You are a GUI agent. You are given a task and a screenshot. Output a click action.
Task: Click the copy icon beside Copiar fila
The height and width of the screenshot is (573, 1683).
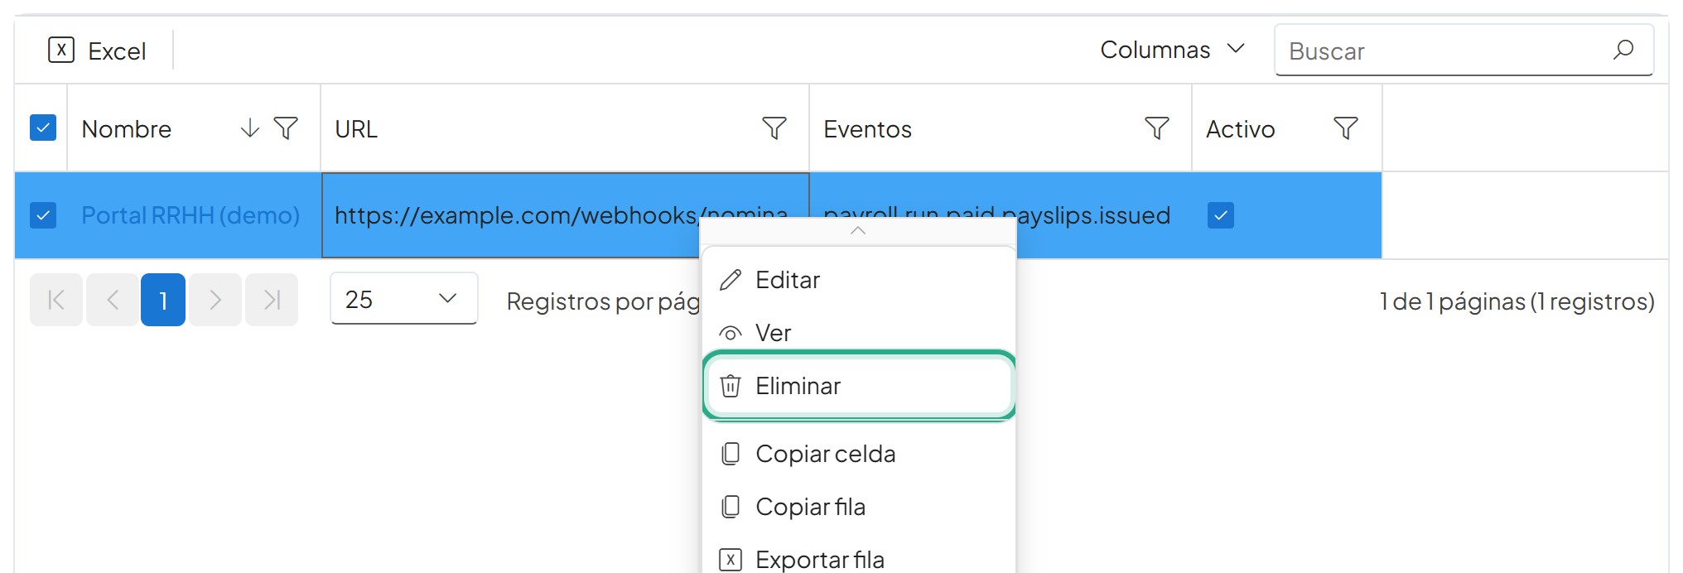point(731,507)
